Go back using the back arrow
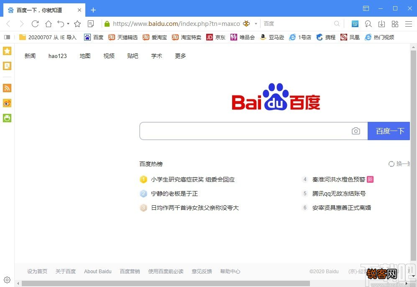The height and width of the screenshot is (287, 417). pos(8,24)
